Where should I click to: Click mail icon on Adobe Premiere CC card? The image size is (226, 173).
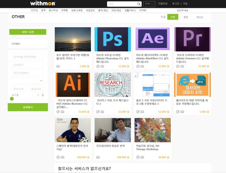(182, 66)
